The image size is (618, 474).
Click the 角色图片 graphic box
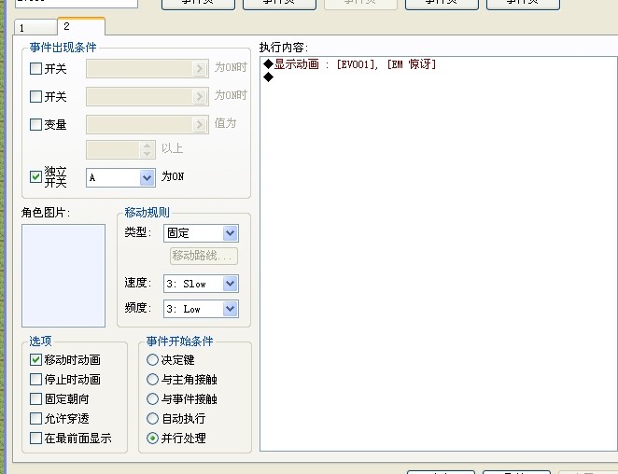click(63, 276)
